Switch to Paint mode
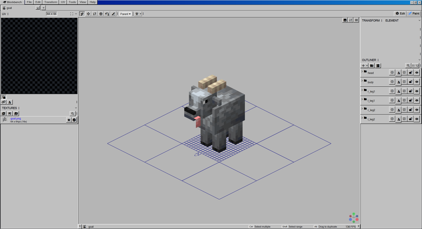 (414, 14)
